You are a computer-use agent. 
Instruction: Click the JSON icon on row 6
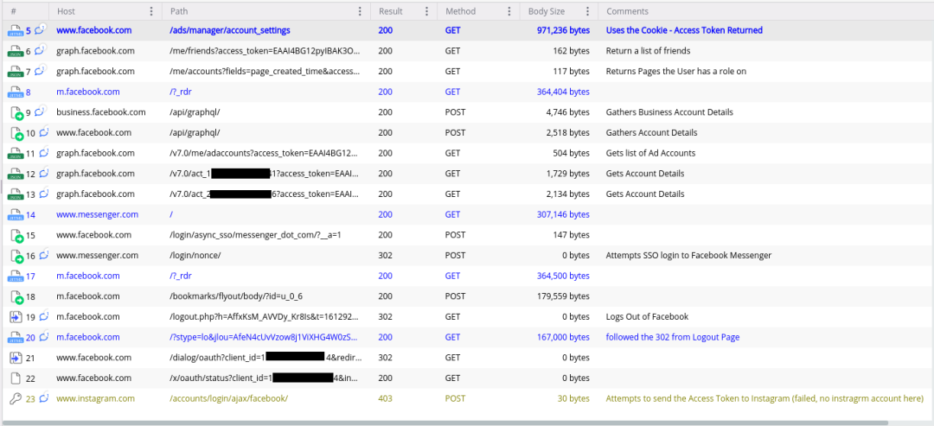click(15, 51)
